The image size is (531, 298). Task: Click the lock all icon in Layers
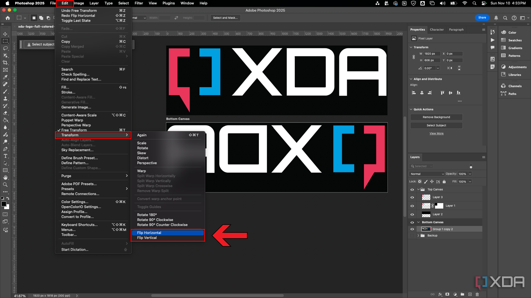tap(444, 182)
